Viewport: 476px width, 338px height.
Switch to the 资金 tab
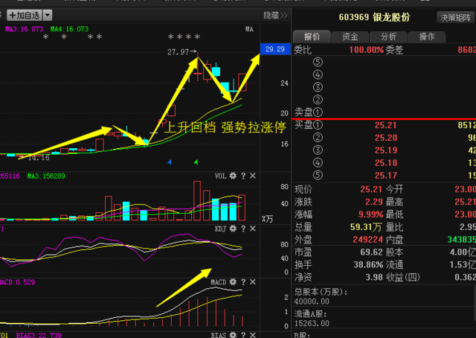(350, 36)
